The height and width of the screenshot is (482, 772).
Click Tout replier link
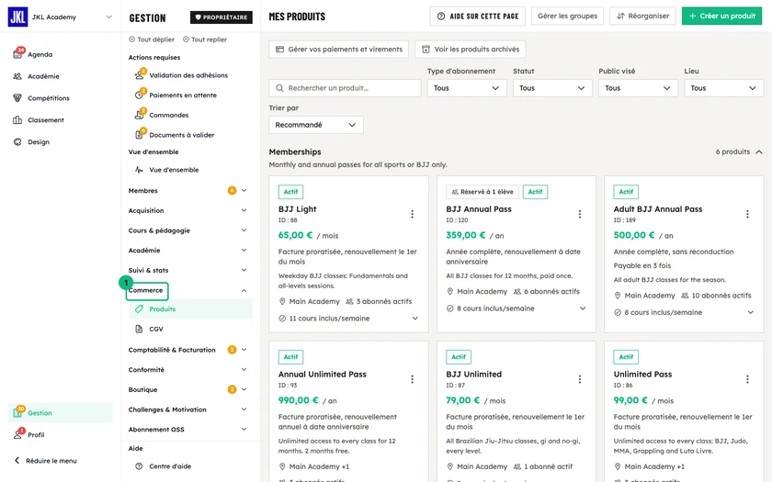coord(205,39)
